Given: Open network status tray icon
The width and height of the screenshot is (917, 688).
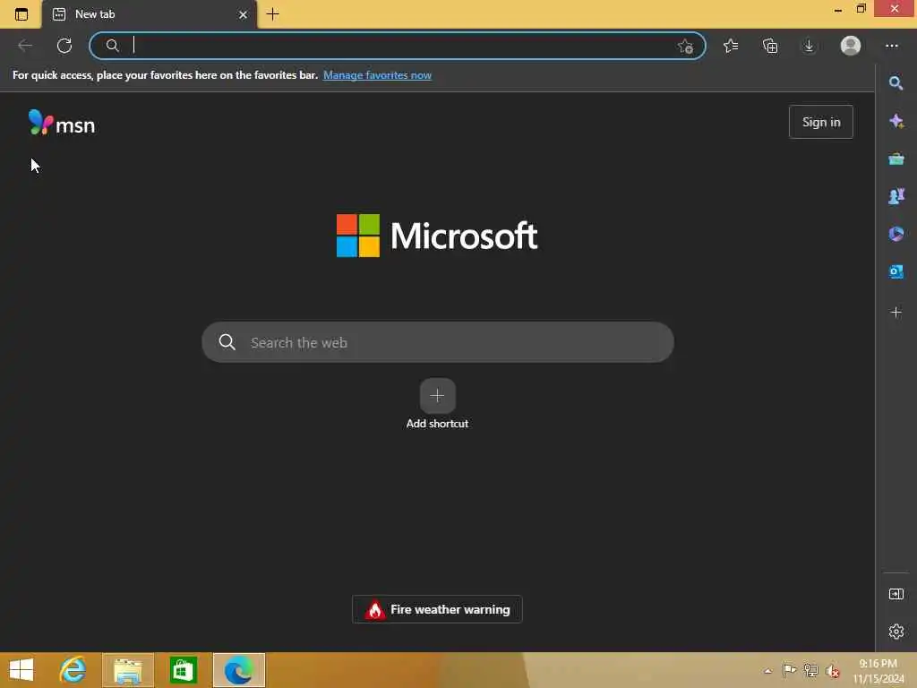Looking at the screenshot, I should 810,670.
